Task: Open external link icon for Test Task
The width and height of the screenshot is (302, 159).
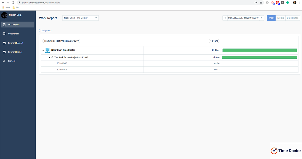Action: click(x=52, y=57)
